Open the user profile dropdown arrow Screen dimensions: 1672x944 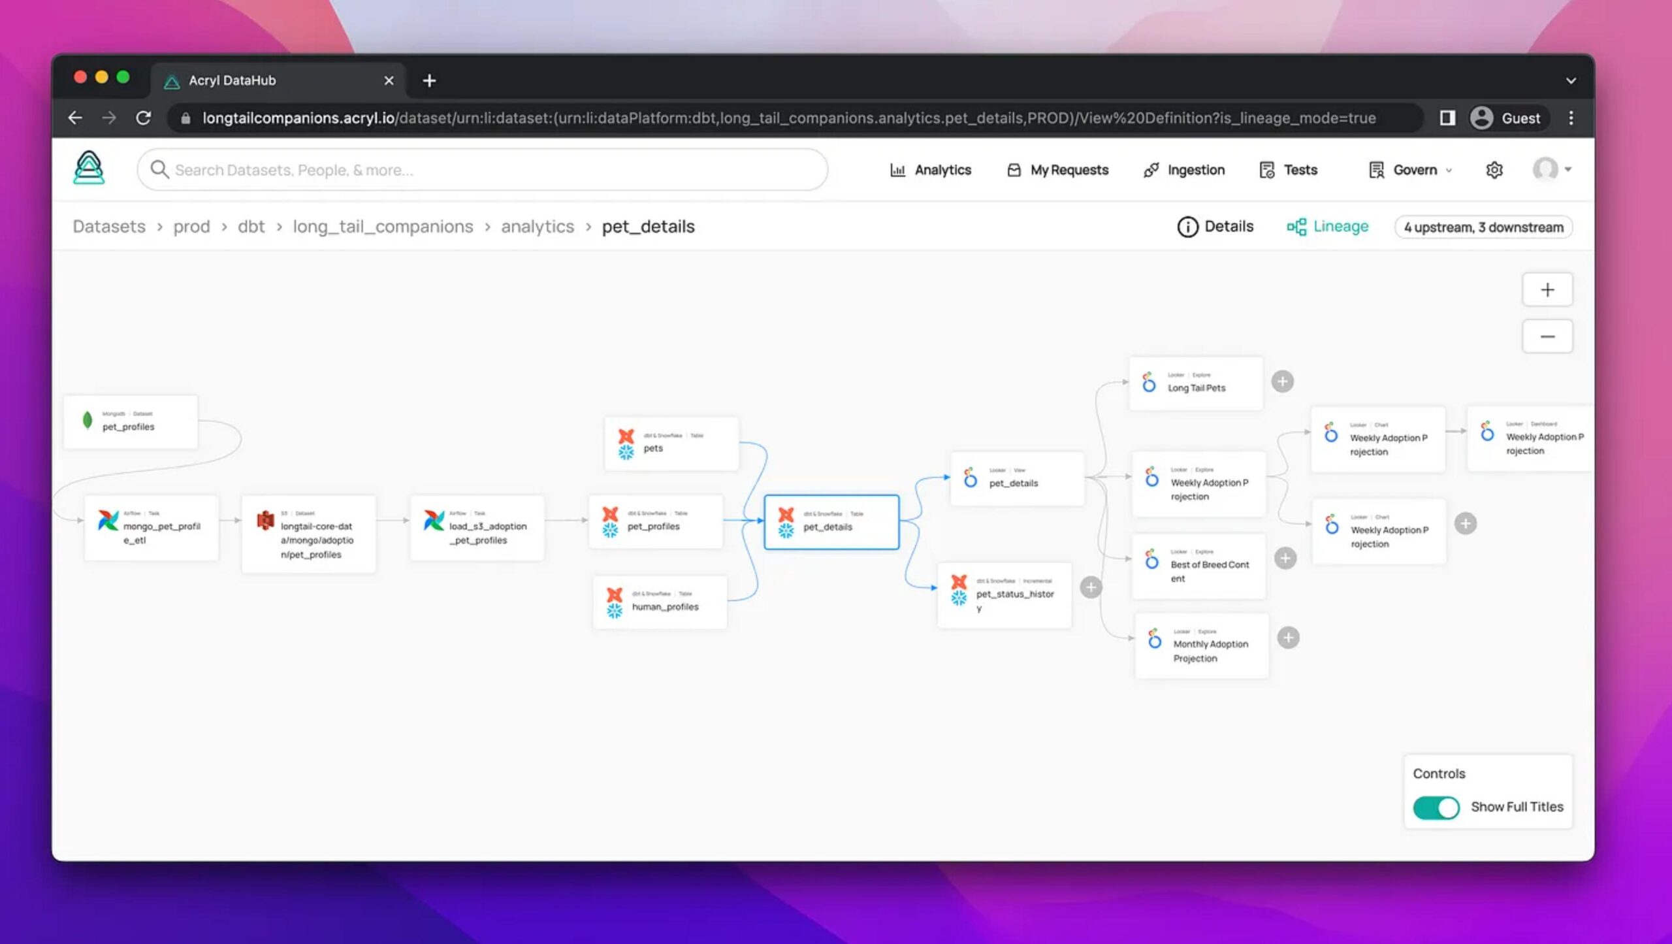click(x=1568, y=170)
